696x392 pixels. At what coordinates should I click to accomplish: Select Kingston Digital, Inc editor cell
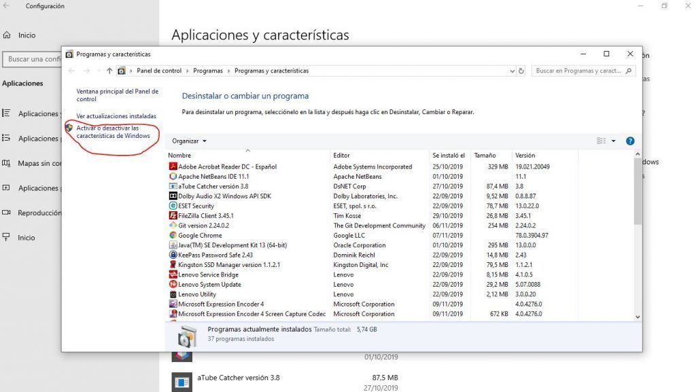[361, 264]
